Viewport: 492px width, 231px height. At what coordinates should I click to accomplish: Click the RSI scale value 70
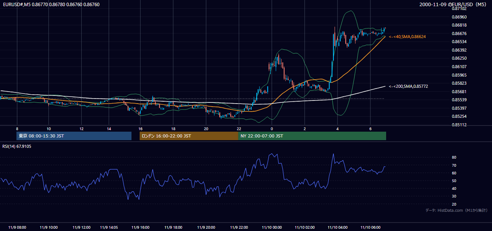[454, 165]
